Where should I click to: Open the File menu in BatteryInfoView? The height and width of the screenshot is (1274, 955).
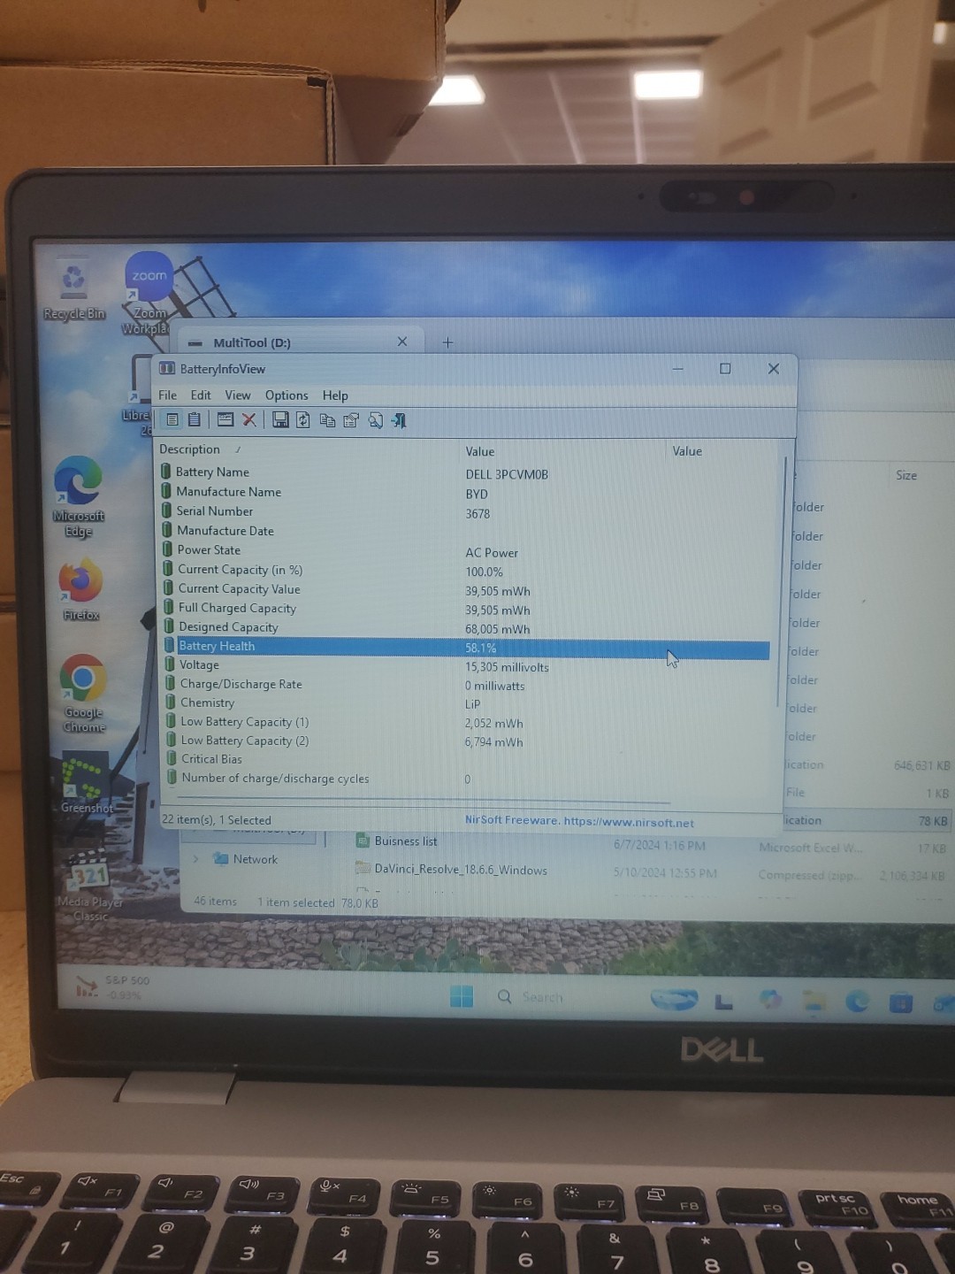(x=167, y=395)
